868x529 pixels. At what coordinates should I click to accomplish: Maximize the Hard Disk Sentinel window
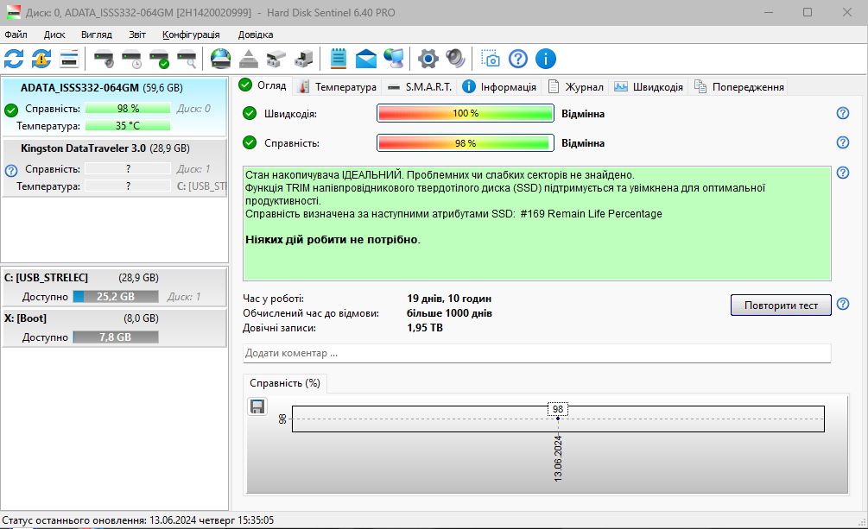coord(808,12)
